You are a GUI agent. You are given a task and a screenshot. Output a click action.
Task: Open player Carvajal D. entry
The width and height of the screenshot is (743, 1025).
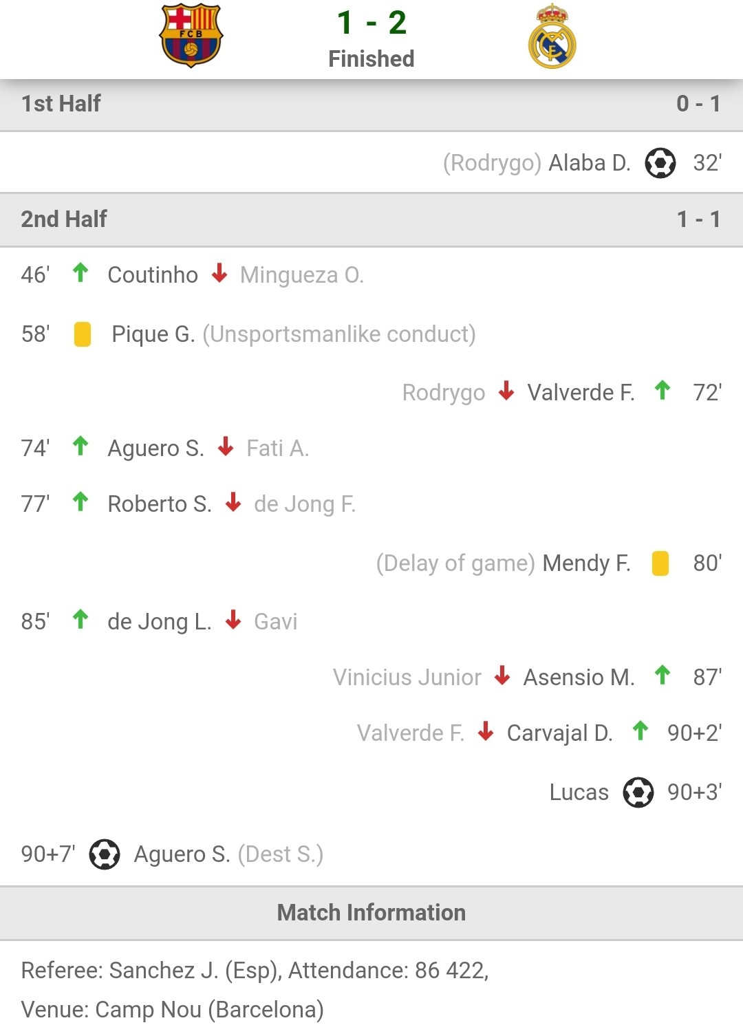pos(559,733)
